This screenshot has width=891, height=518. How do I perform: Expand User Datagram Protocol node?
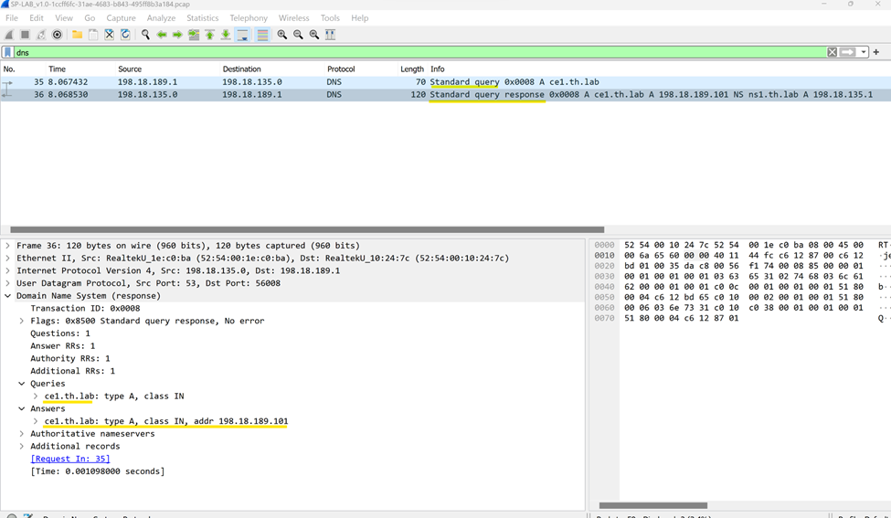(8, 283)
